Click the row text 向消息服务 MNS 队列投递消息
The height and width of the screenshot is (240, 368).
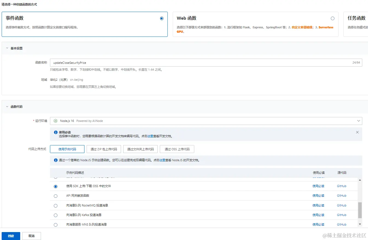pyautogui.click(x=86, y=224)
